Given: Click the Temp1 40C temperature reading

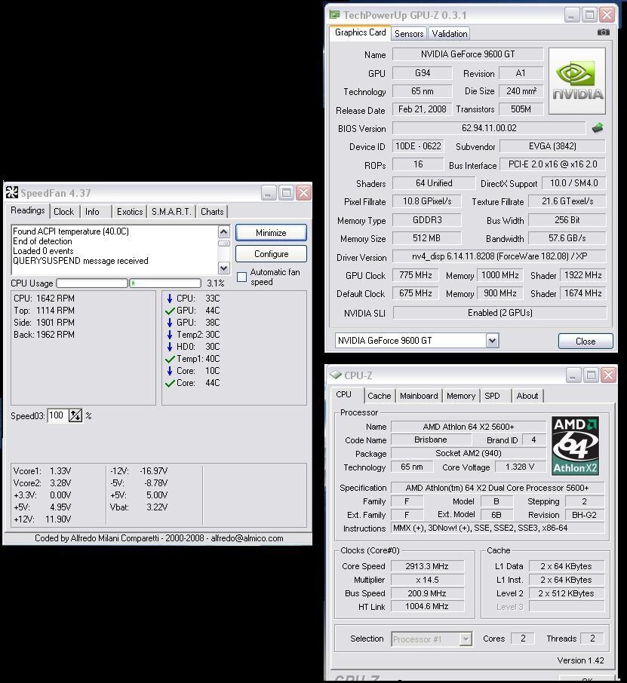Looking at the screenshot, I should [192, 359].
